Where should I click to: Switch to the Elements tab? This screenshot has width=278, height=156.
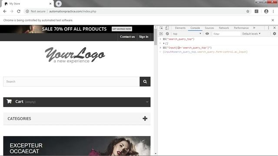[x=180, y=28]
